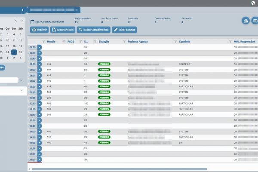
Task: Open the 10:30 slot dropdown arrow
Action: 40,103
